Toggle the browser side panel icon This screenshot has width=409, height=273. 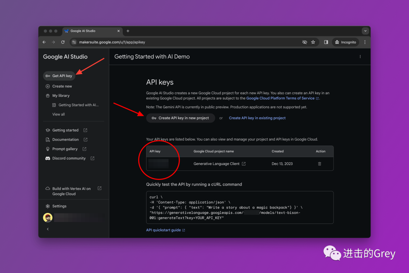(x=326, y=42)
